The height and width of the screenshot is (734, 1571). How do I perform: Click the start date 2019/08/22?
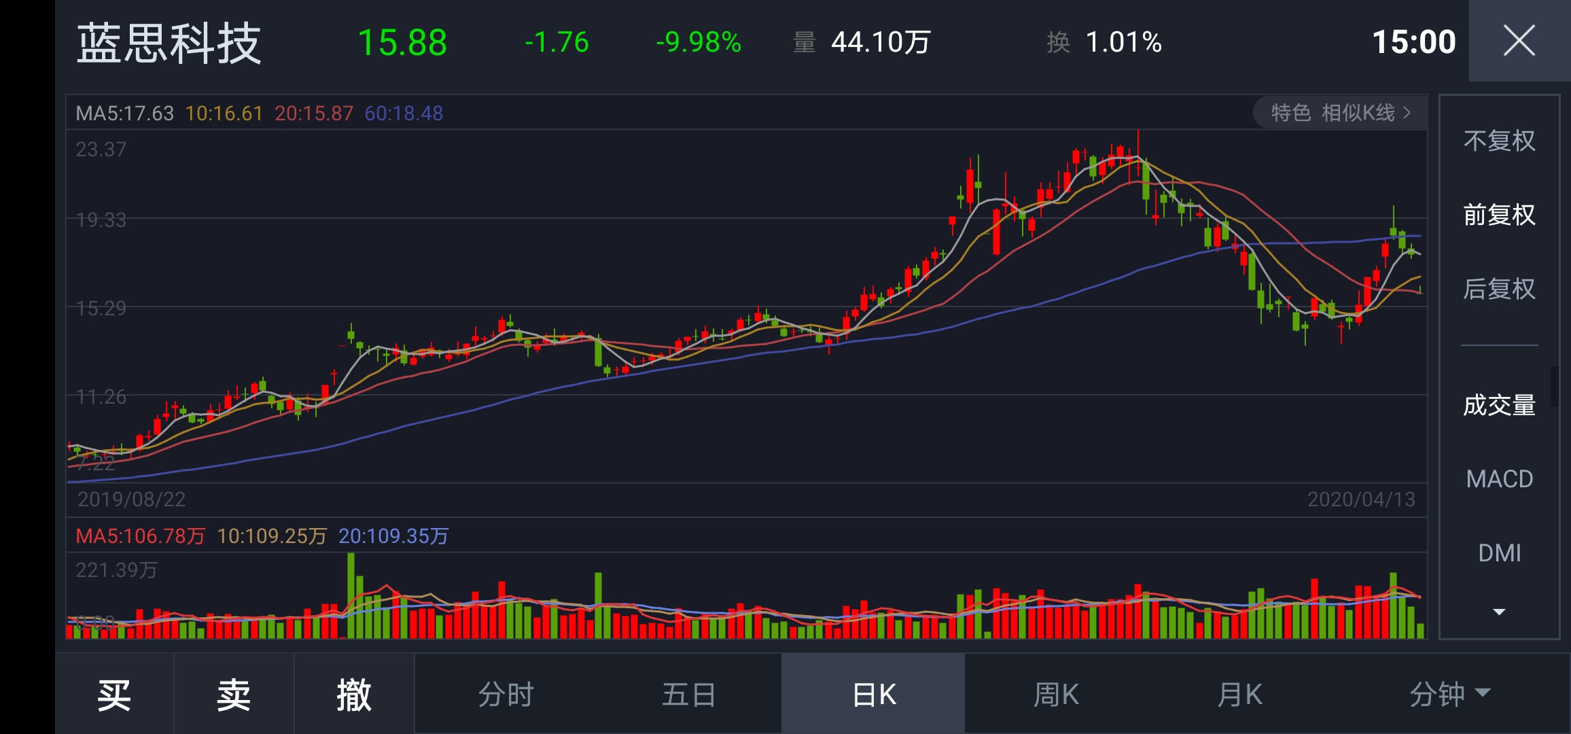[x=131, y=500]
